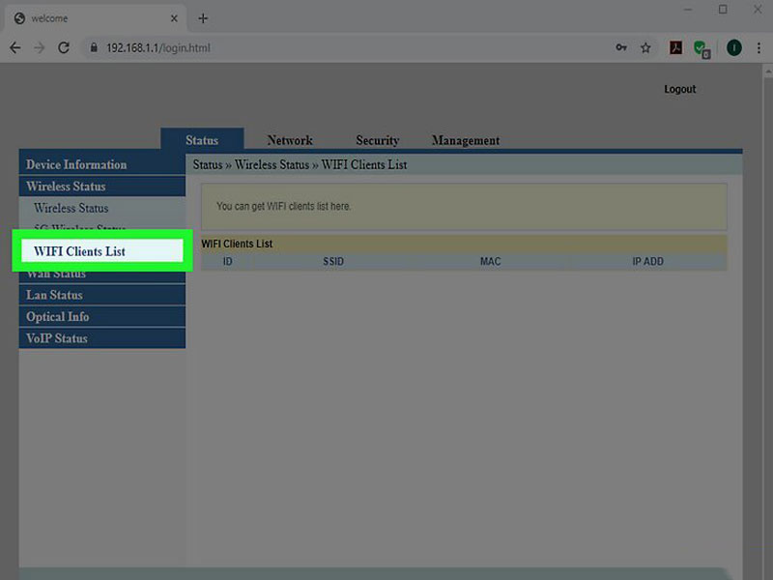Click the browser forward arrow
773x580 pixels.
[x=40, y=47]
